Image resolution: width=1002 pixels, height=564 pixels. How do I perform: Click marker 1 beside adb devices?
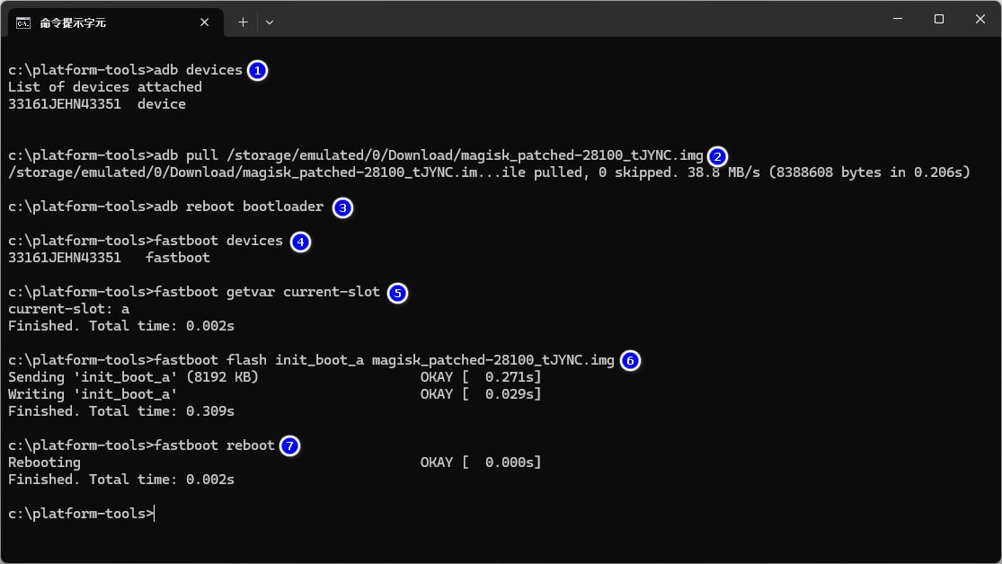coord(257,70)
